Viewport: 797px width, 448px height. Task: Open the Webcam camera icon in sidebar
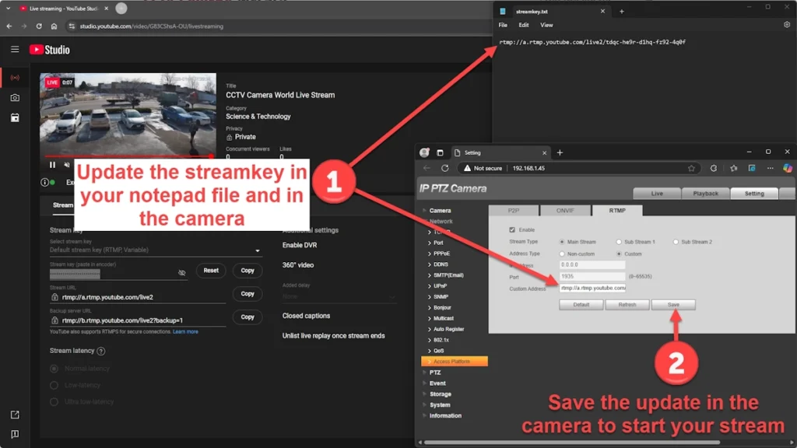click(15, 98)
